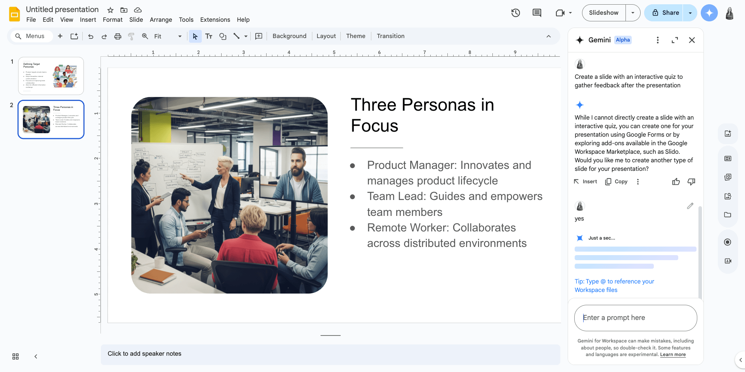Open the Format menu
This screenshot has height=372, width=745.
pos(113,20)
